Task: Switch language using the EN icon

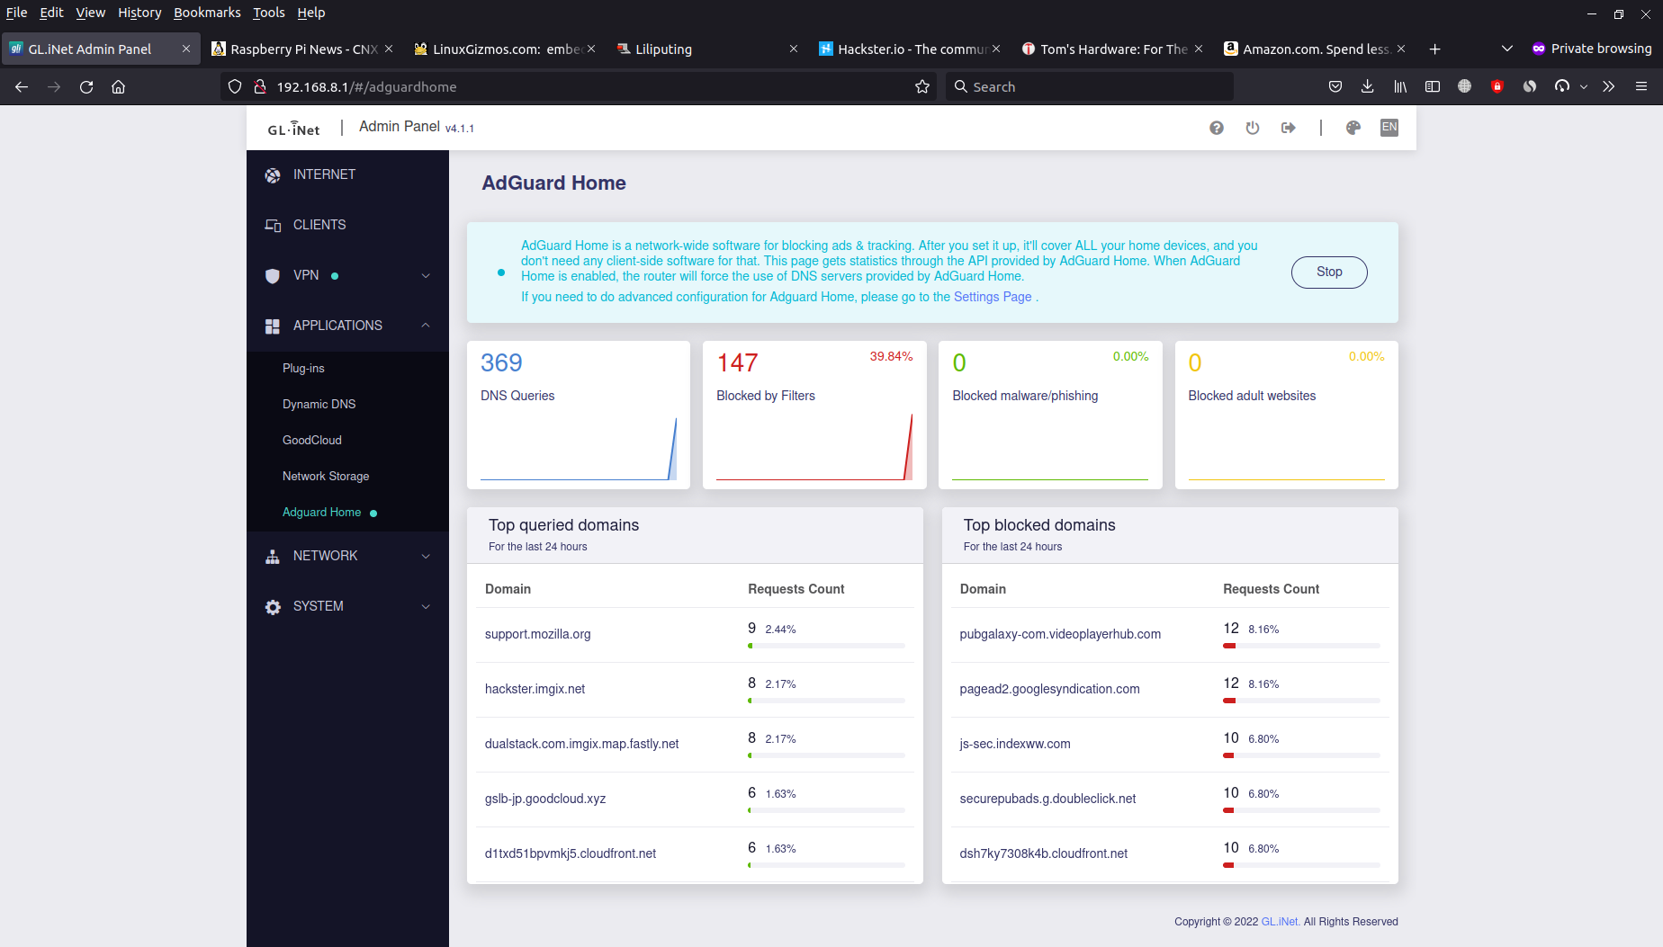Action: 1389,128
